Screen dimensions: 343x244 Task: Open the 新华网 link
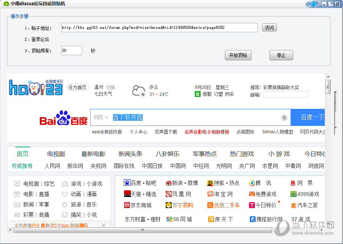[x=75, y=166]
